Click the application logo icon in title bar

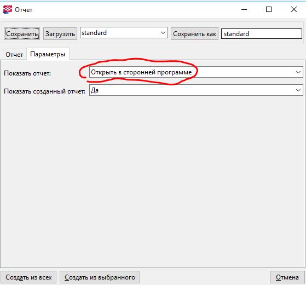pyautogui.click(x=8, y=9)
